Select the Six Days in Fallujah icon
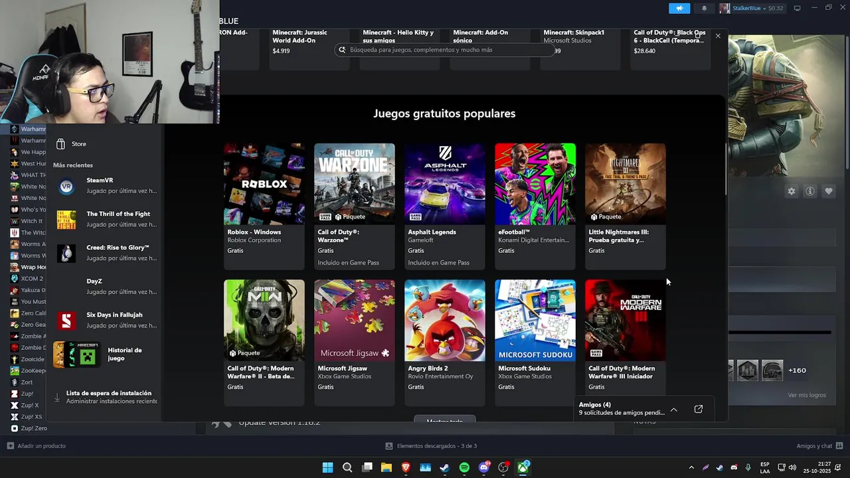 66,321
